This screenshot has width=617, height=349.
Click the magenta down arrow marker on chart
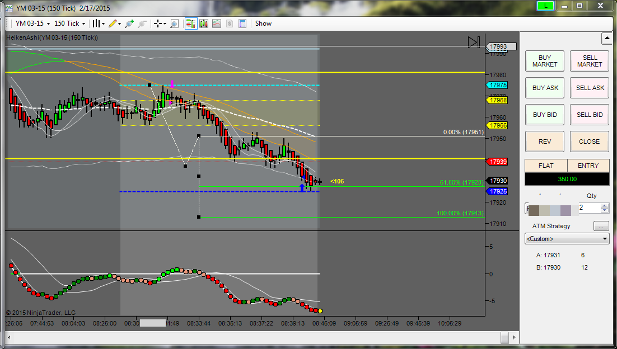(x=172, y=84)
